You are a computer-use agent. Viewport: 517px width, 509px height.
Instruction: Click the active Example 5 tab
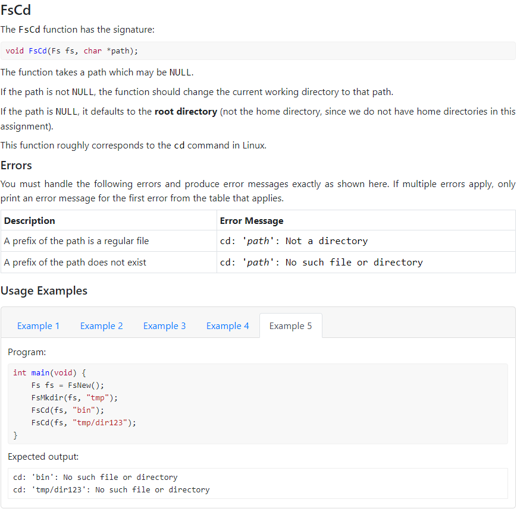click(x=290, y=325)
